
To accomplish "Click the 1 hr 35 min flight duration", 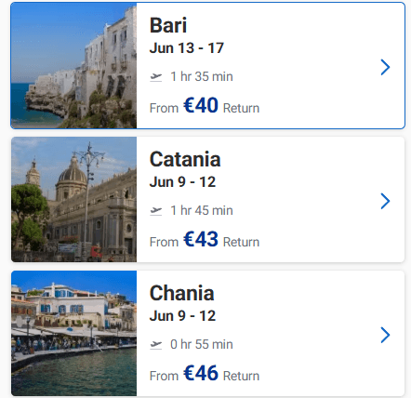I will pyautogui.click(x=202, y=76).
